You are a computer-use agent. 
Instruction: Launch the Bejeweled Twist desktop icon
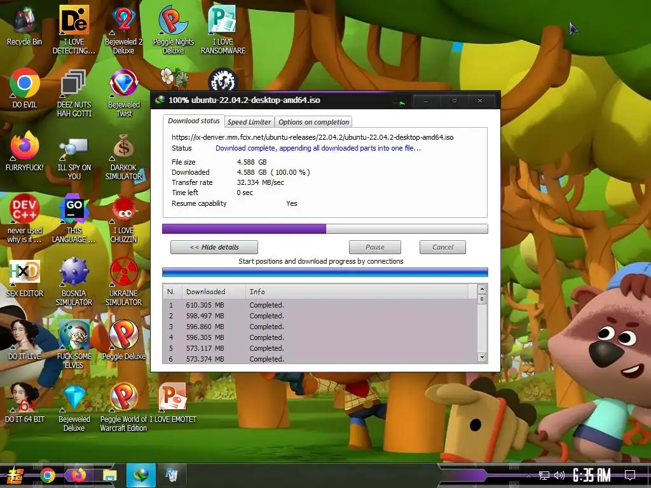123,93
